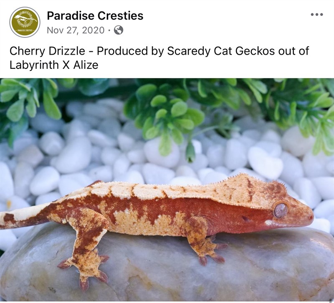Tap the gecko's eye in the photo

click(281, 210)
